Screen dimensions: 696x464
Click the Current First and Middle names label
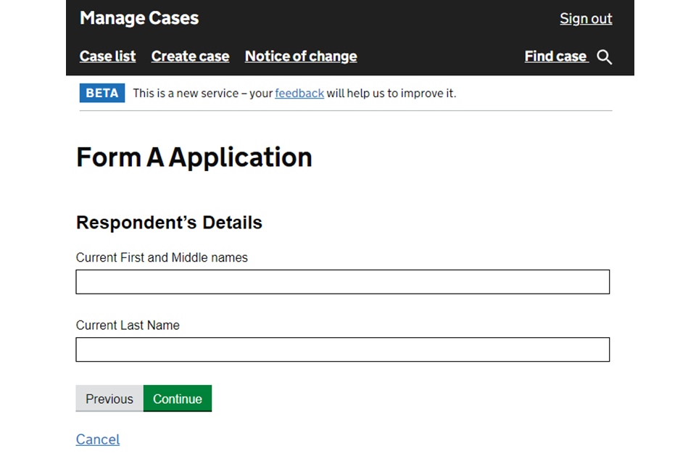(162, 258)
